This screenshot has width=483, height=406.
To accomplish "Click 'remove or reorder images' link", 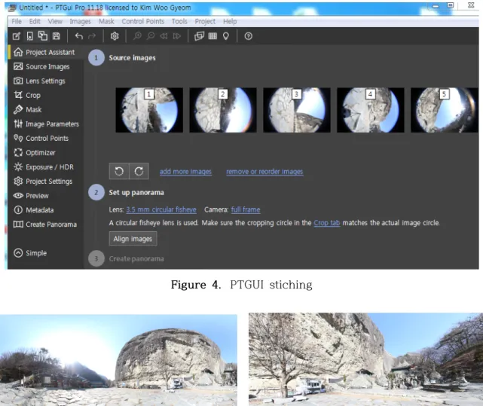I will click(264, 172).
